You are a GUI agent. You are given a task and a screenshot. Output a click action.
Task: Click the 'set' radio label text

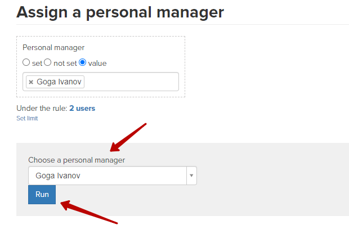click(37, 64)
